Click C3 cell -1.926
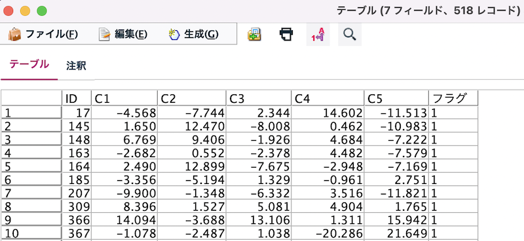524x241 pixels. [259, 139]
